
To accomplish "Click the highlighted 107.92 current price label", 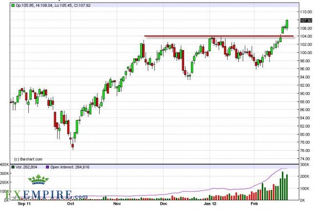I will tap(306, 20).
